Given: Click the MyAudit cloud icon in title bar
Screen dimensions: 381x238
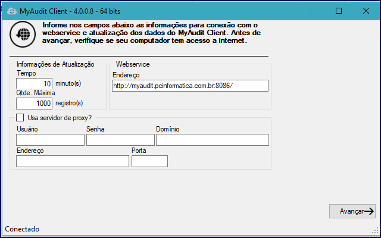Looking at the screenshot, I should click(x=12, y=11).
